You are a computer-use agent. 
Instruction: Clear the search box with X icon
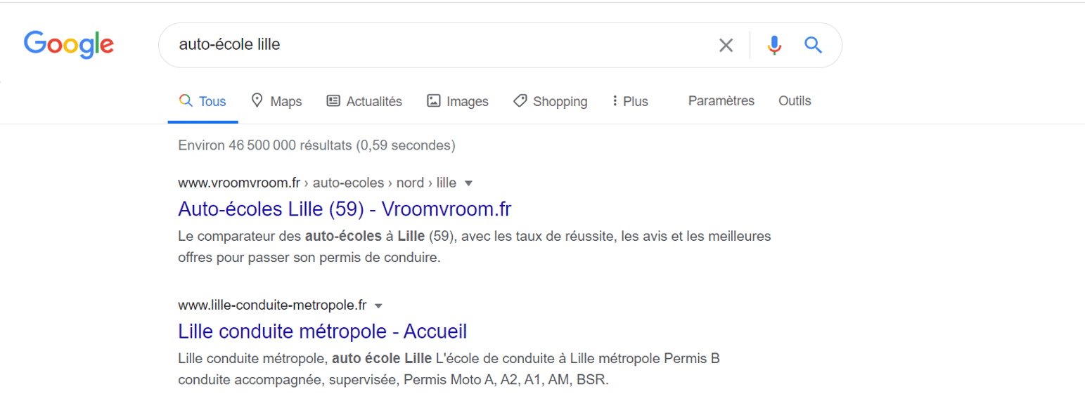(726, 46)
